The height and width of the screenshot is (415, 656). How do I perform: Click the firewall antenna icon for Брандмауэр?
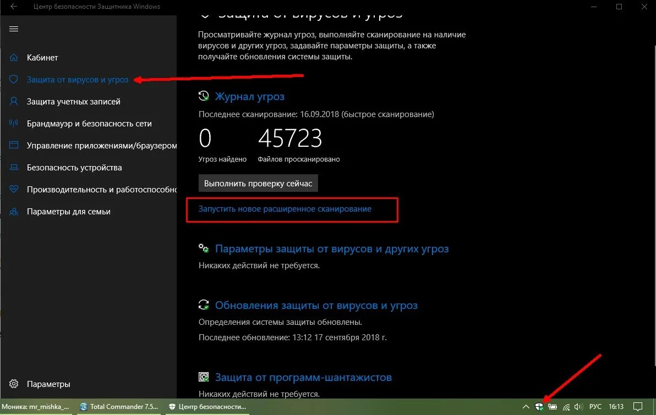pyautogui.click(x=14, y=123)
